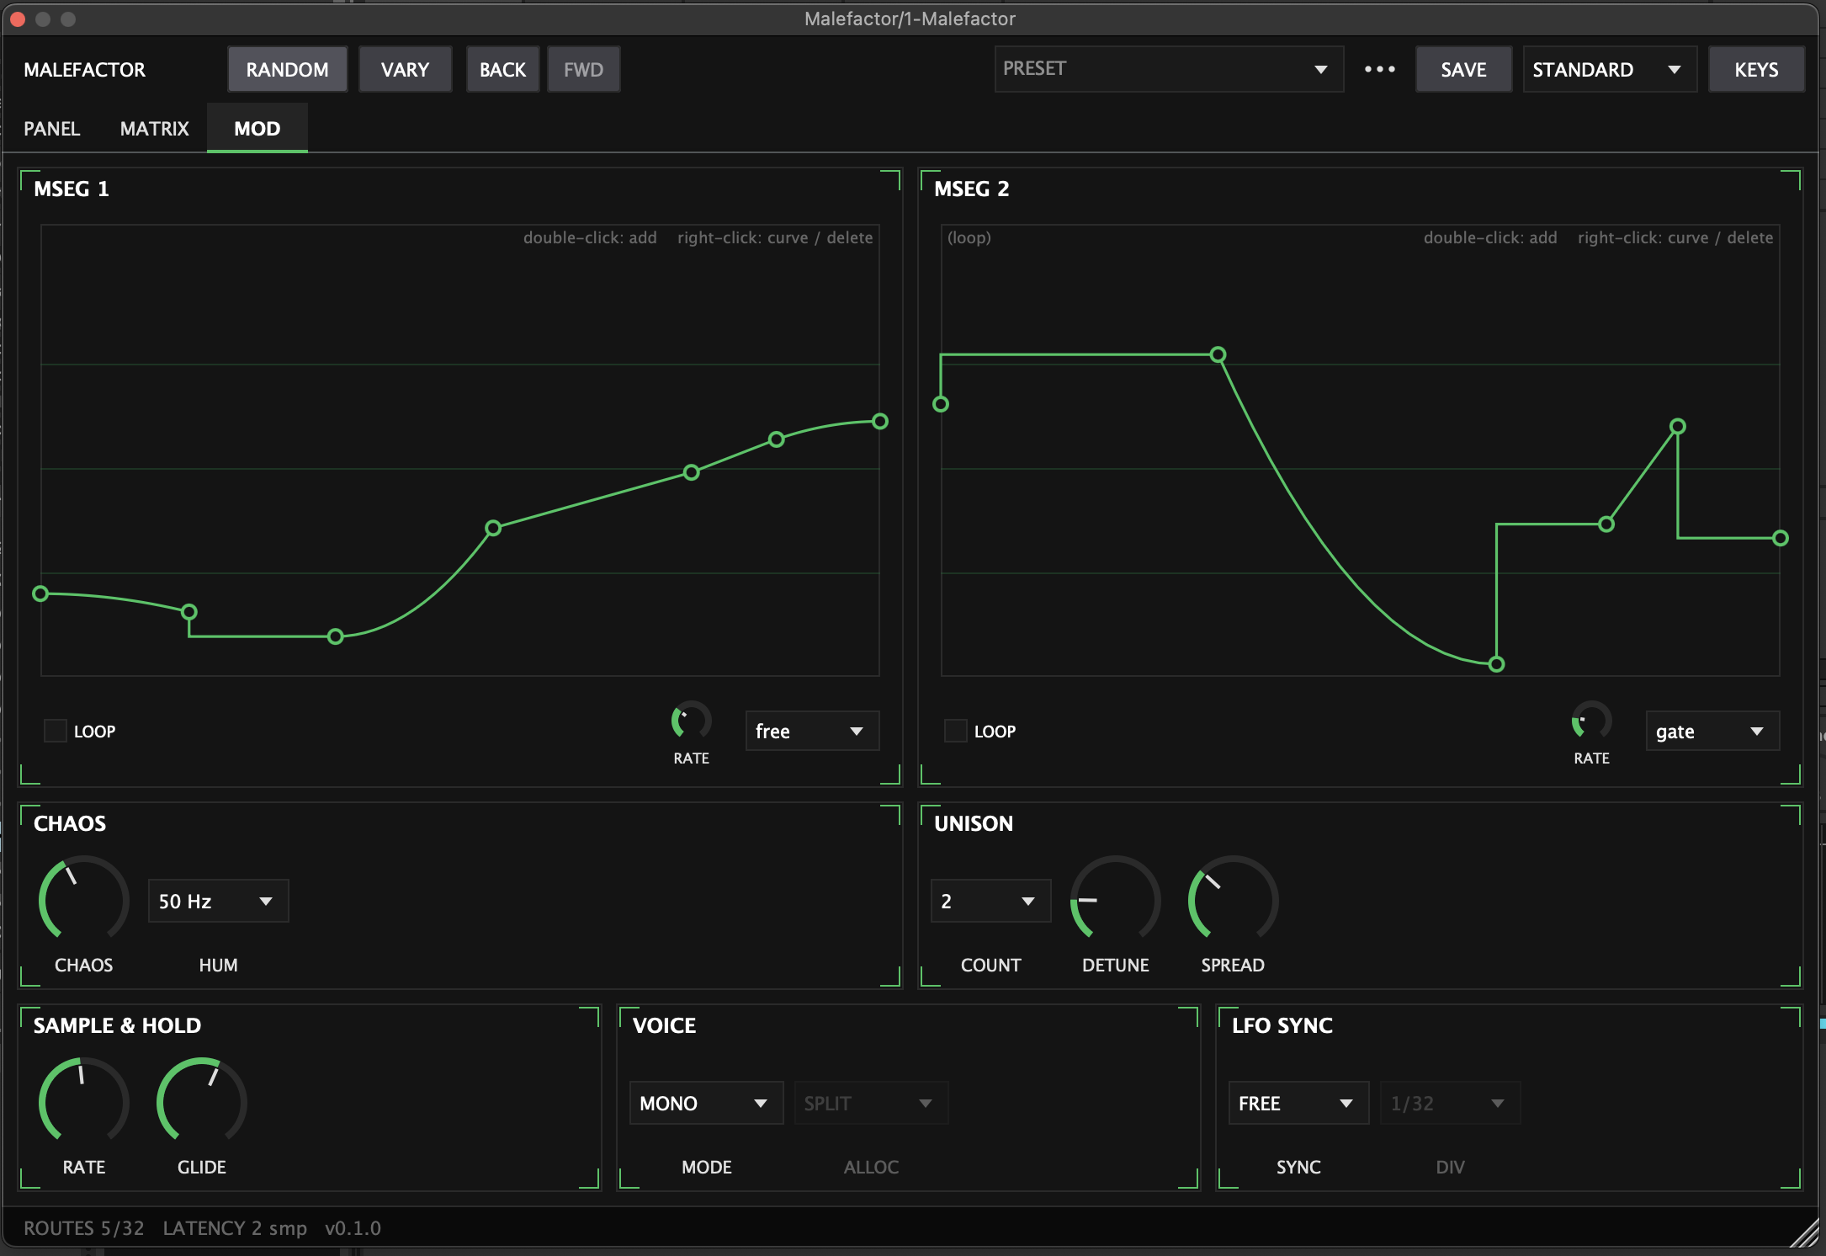Click the MSEG 2 RATE knob
1826x1256 pixels.
(x=1591, y=721)
